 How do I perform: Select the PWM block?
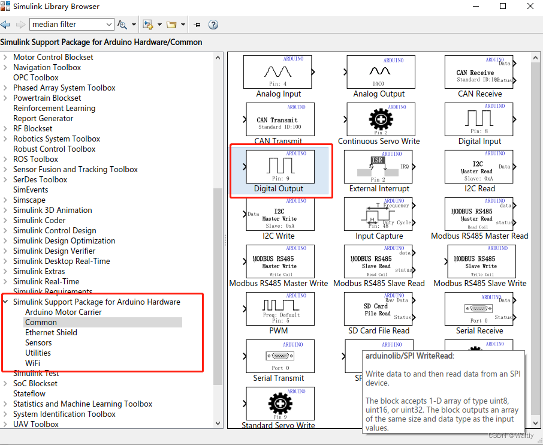[x=279, y=309]
